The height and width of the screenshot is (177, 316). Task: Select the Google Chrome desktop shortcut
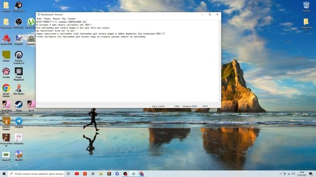coord(6,90)
